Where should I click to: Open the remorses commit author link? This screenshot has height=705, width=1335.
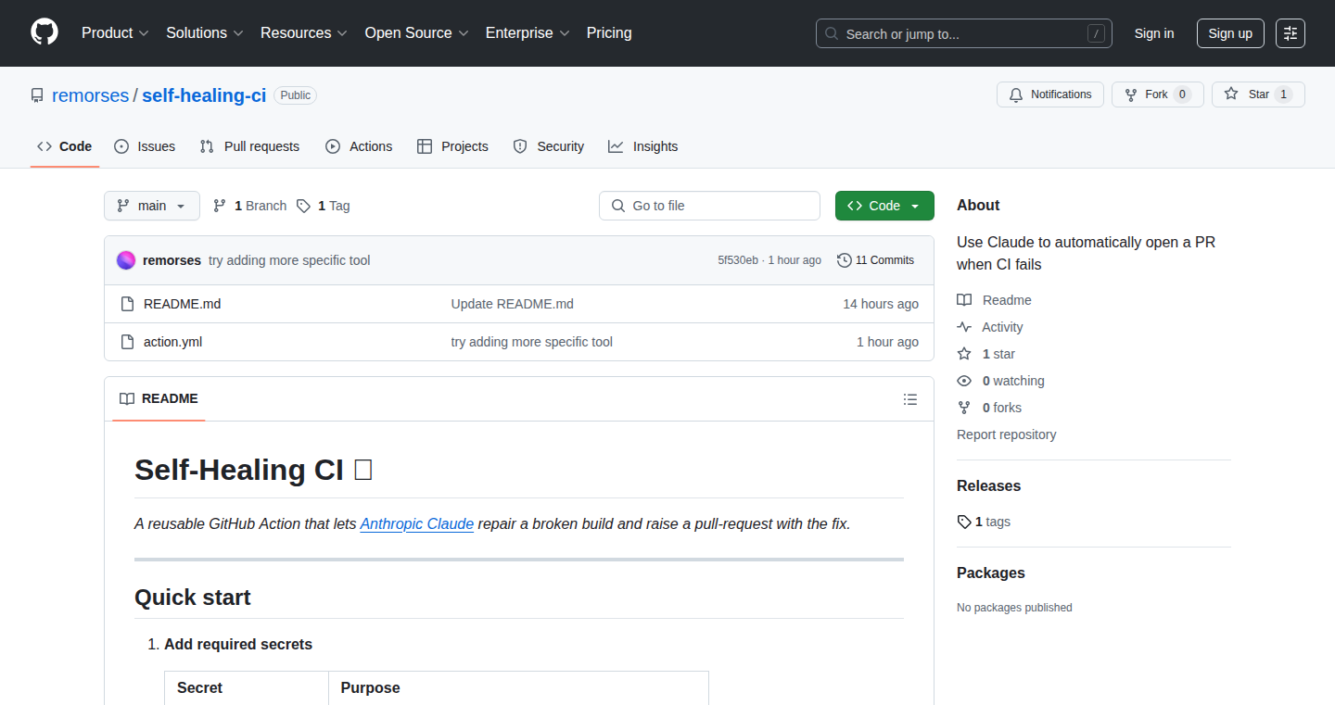point(172,260)
